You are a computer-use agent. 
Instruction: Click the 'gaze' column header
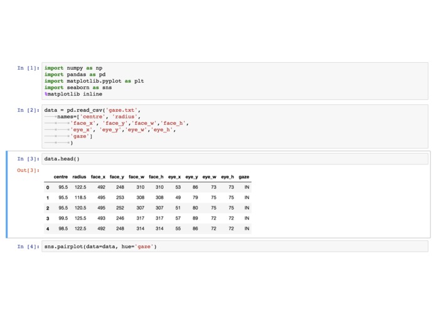click(x=244, y=177)
